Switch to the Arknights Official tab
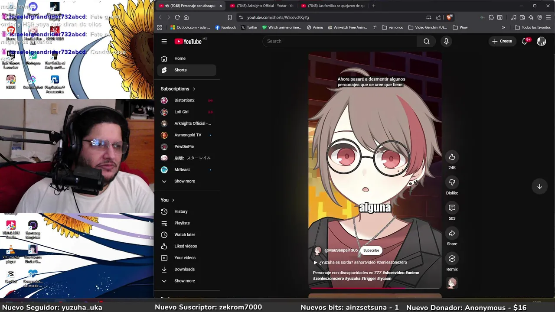Screen dimensions: 555x312 click(x=261, y=6)
